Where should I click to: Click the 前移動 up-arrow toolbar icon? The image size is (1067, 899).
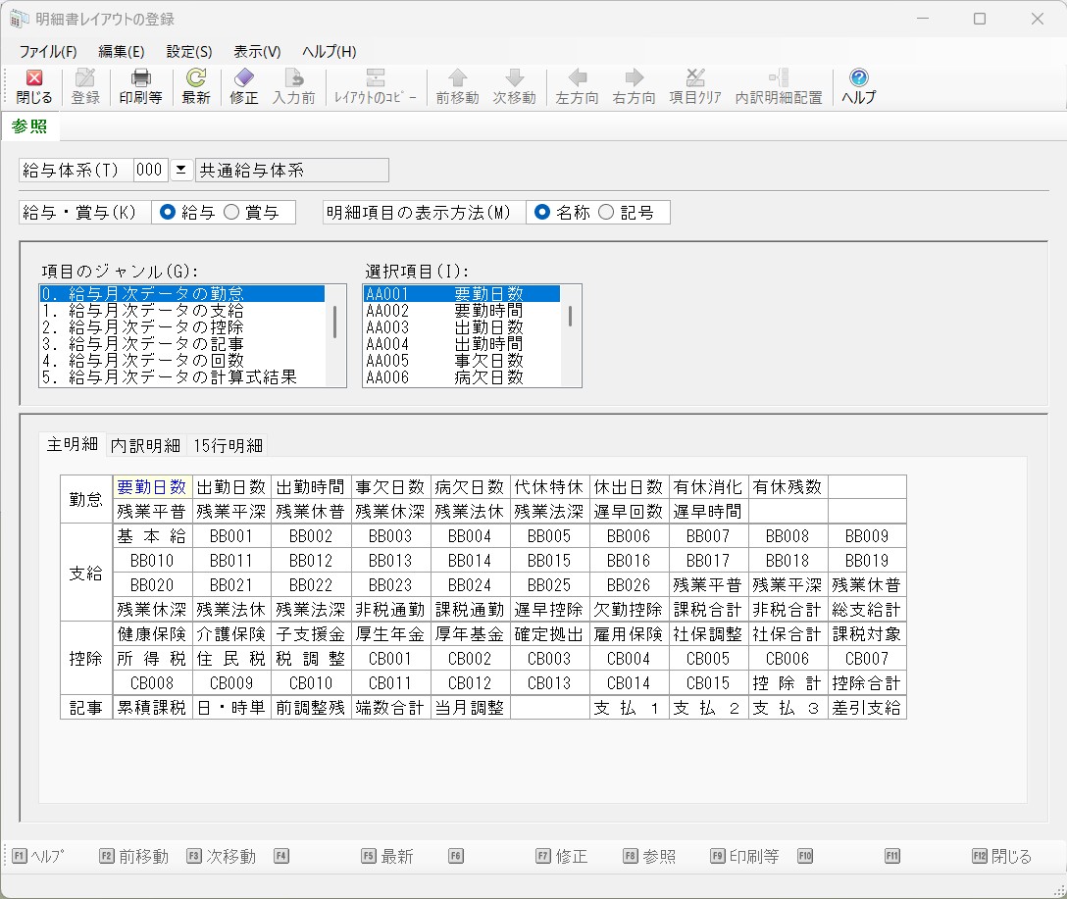pyautogui.click(x=457, y=78)
